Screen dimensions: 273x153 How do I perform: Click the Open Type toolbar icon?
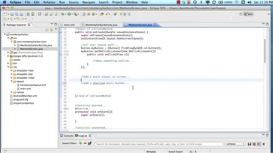[x=102, y=14]
